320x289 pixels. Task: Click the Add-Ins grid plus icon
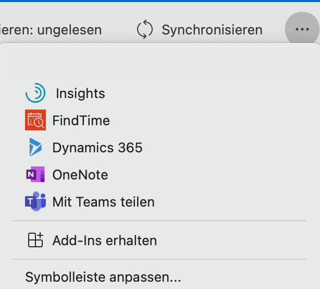click(x=35, y=240)
